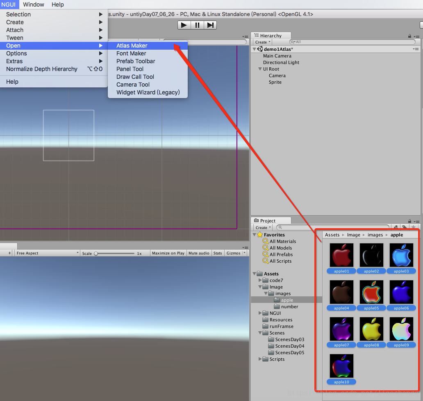This screenshot has height=401, width=423.
Task: Click the Pause button in the toolbar
Action: click(197, 25)
